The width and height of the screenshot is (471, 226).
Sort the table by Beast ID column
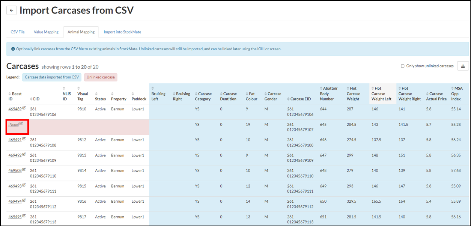pyautogui.click(x=15, y=96)
